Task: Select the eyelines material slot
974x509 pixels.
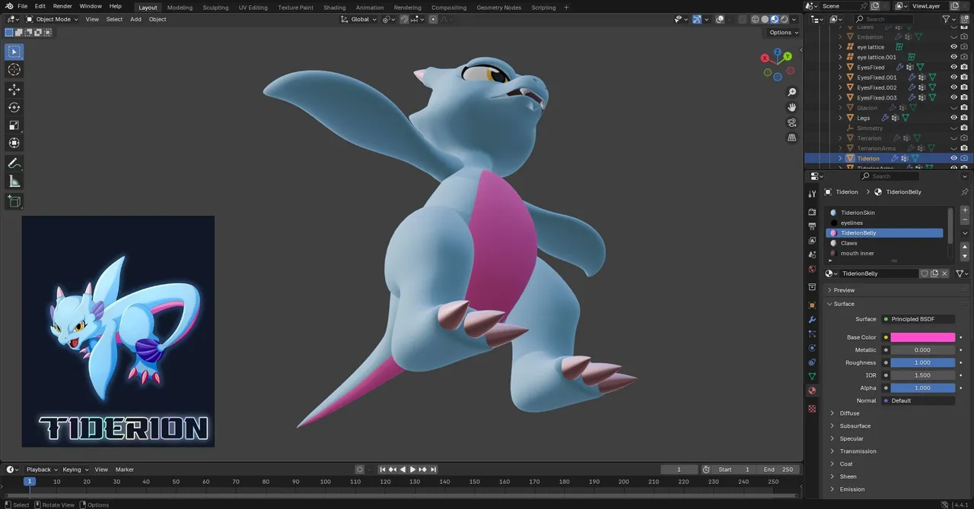Action: [884, 223]
